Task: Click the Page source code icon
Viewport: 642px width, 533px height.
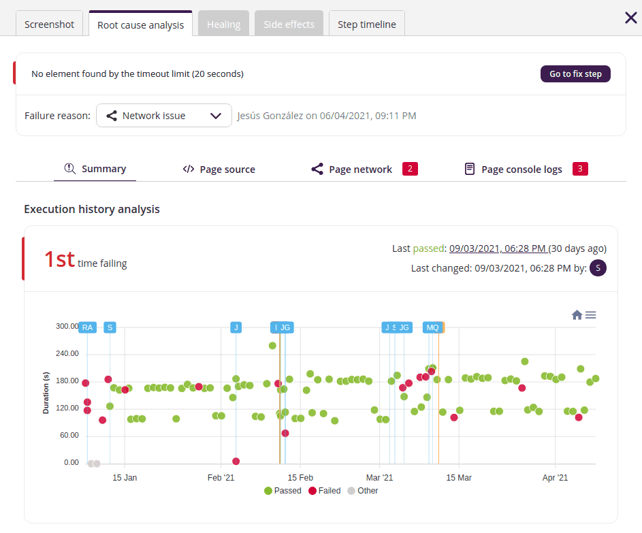Action: 189,169
